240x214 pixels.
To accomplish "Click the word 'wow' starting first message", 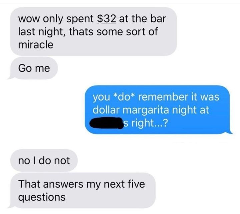I will pos(29,19).
